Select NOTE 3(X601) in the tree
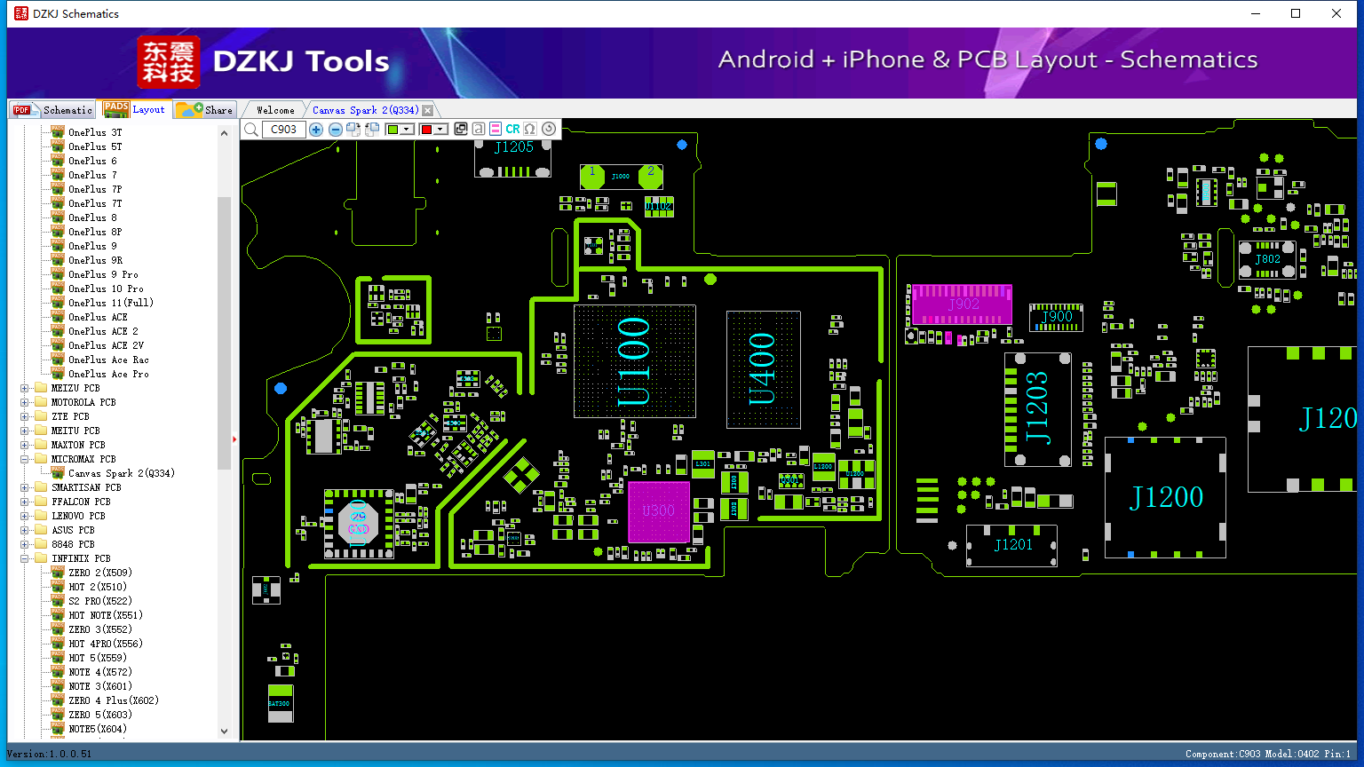This screenshot has width=1364, height=767. [x=100, y=686]
